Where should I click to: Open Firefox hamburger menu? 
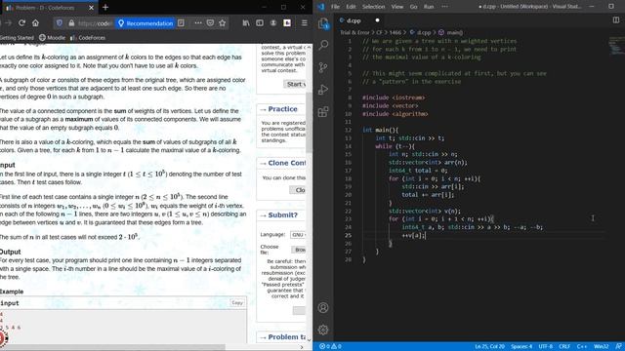[x=304, y=23]
